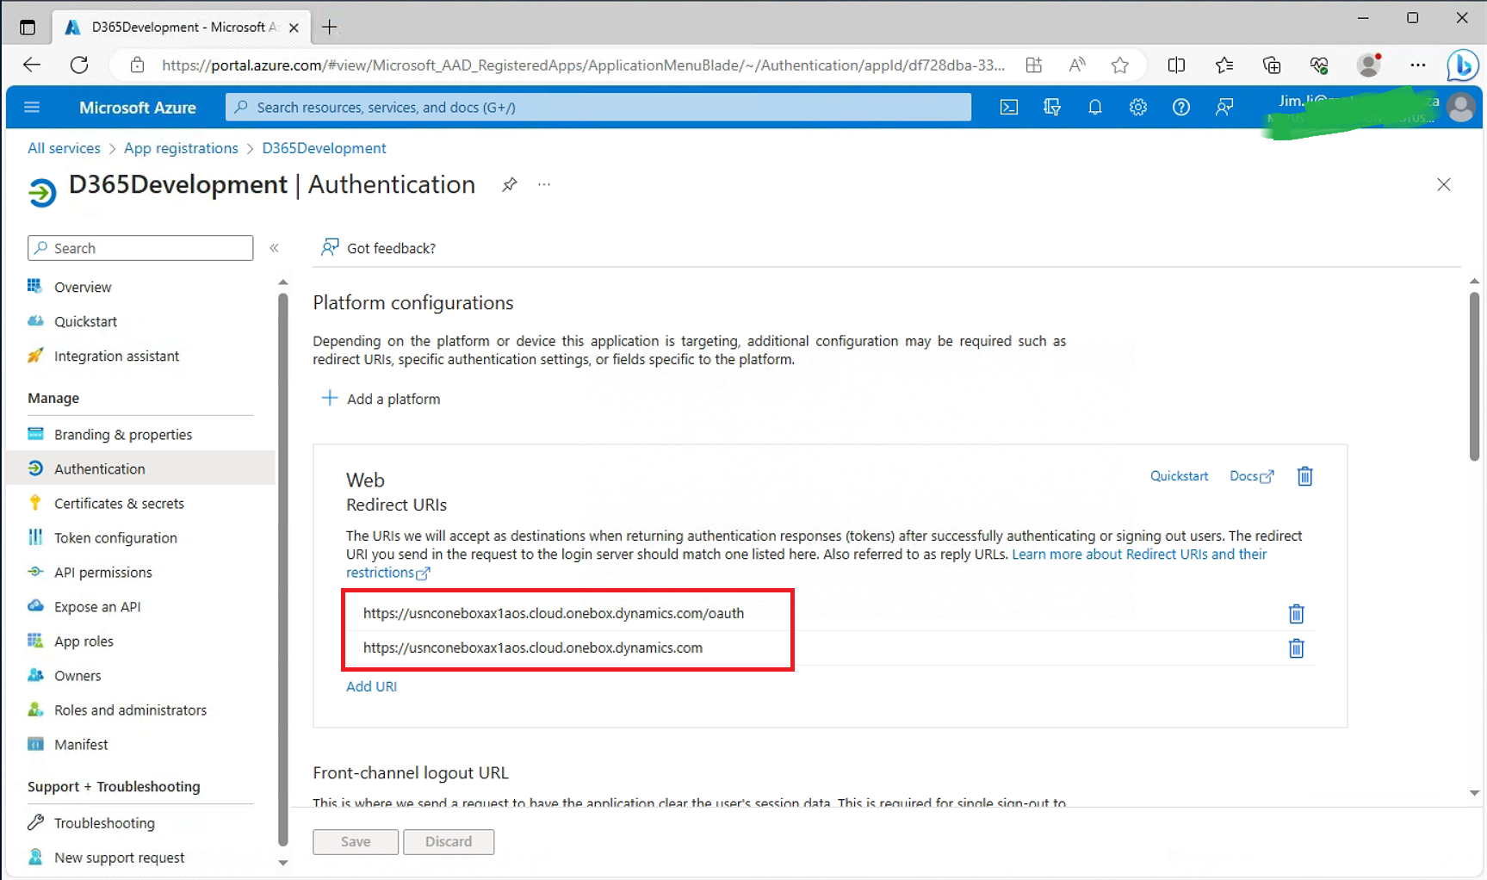
Task: Toggle Read aloud in the address bar
Action: [1077, 65]
